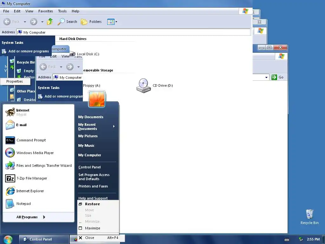Viewport: 325px width, 244px height.
Task: Choose Maximize in the window system menu
Action: click(x=98, y=228)
